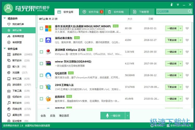
Task: Tick the QQ浏览器 checkbox
Action: [41, 75]
